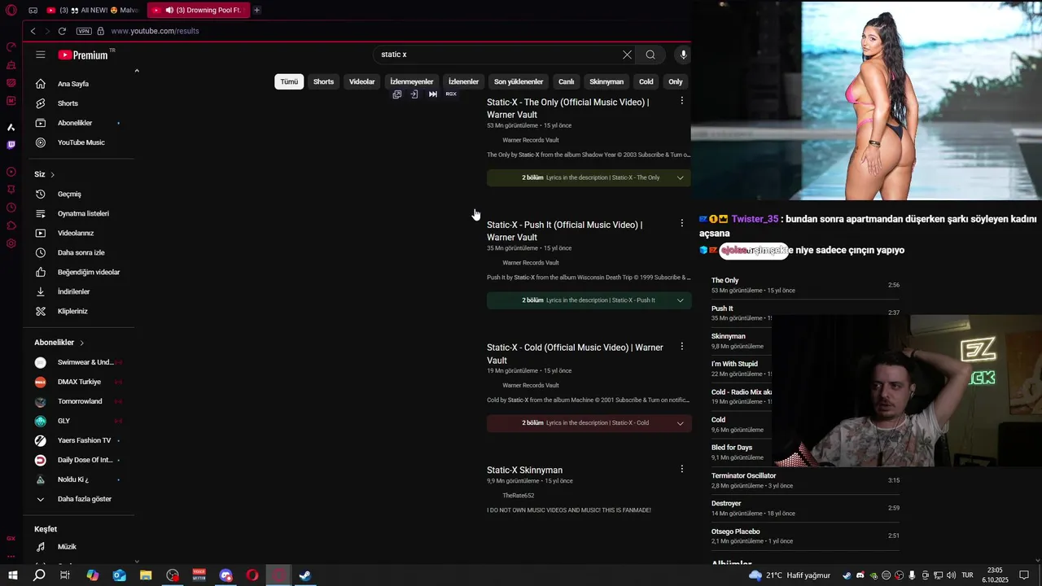The height and width of the screenshot is (586, 1042).
Task: Skip to next video in mini player
Action: [x=433, y=94]
